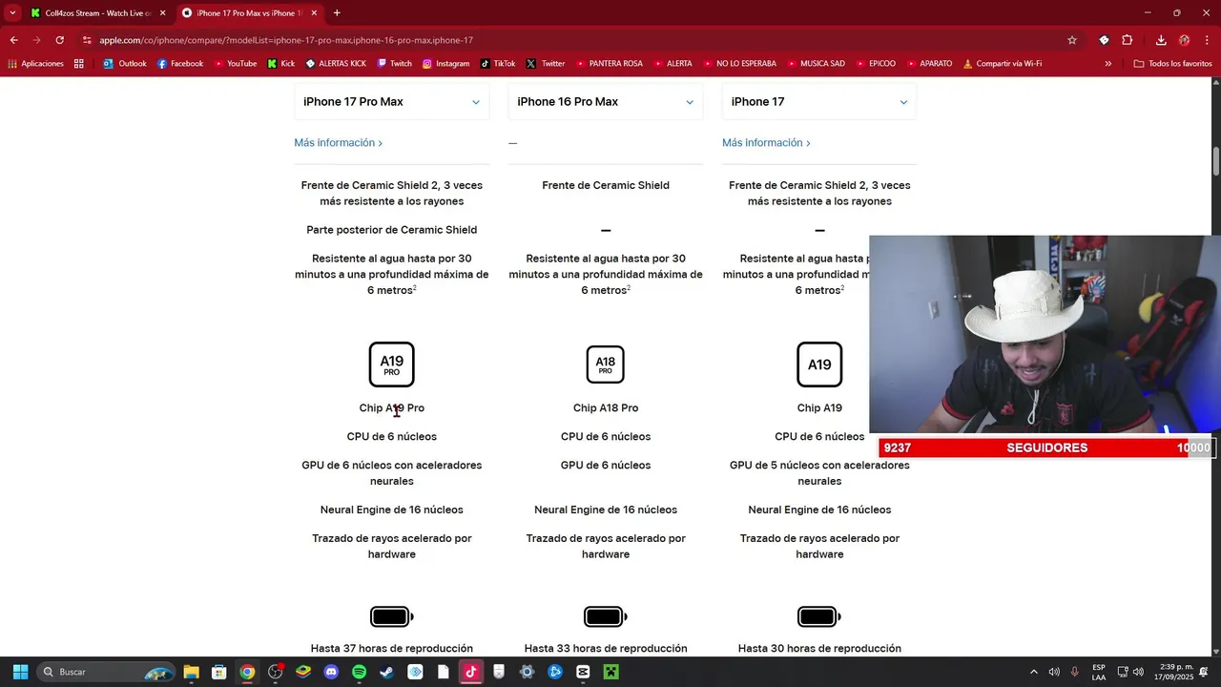Reload the current page
1221x687 pixels.
(x=59, y=40)
